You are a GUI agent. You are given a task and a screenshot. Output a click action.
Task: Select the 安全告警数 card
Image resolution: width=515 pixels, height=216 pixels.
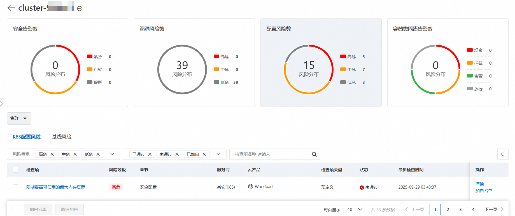(67, 63)
